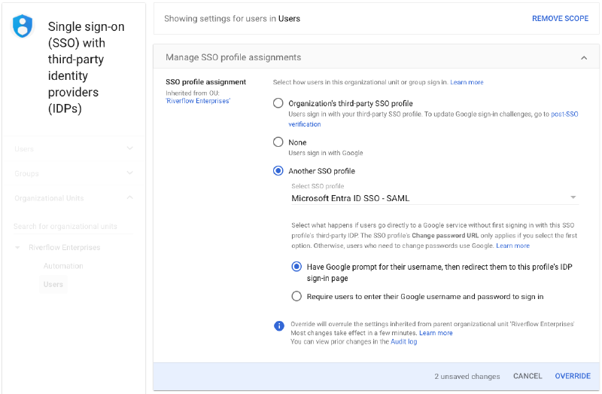Collapse Manage SSO profile assignments section
Viewport: 602px width, 394px height.
pos(584,58)
